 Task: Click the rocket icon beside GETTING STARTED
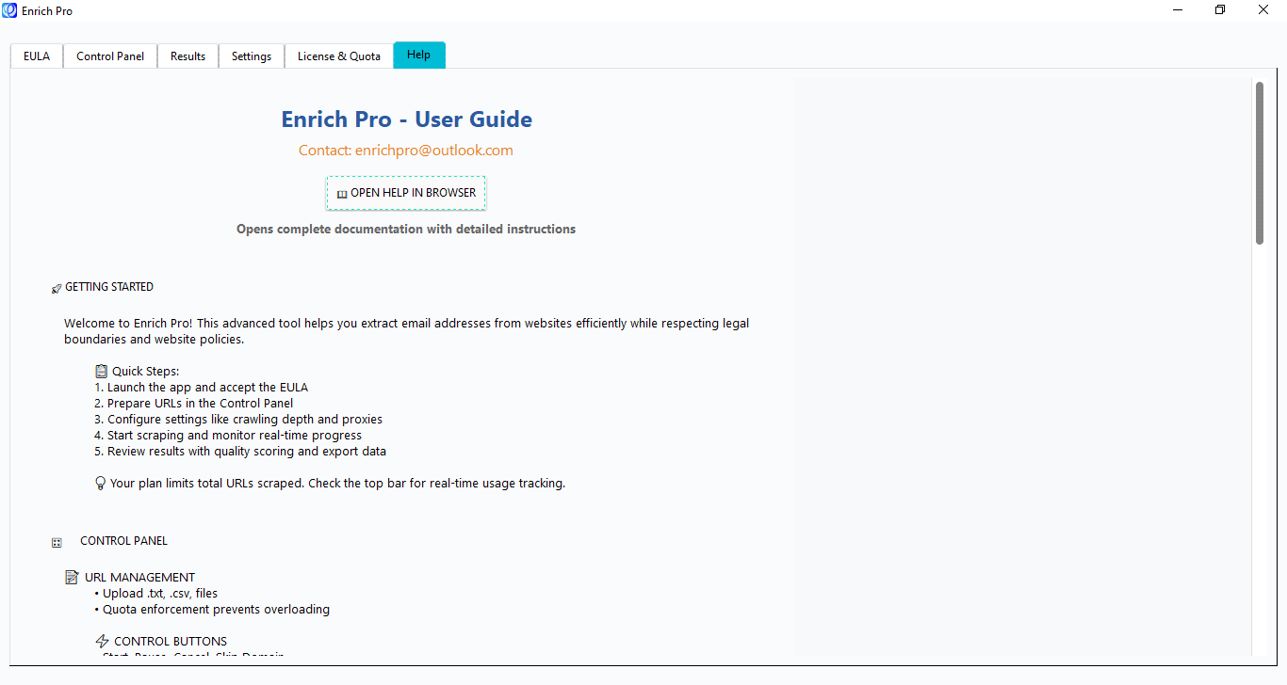pyautogui.click(x=57, y=288)
